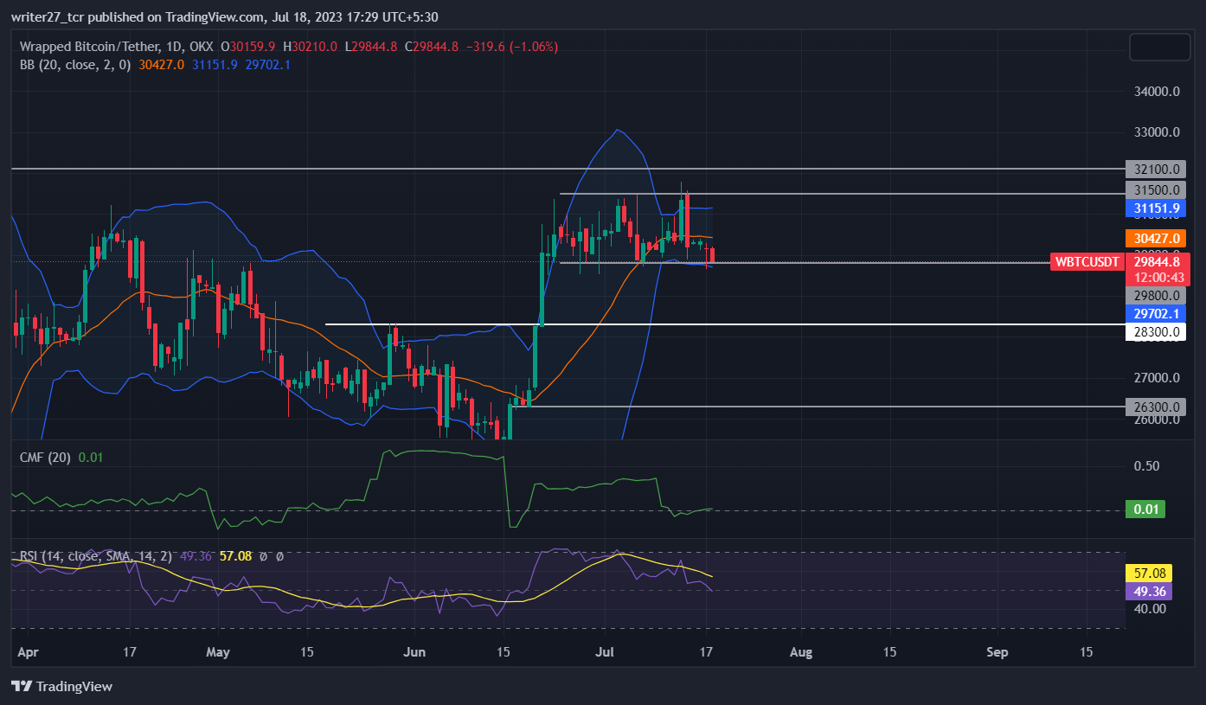
Task: Click the 33000.0 price axis value
Action: click(x=1158, y=132)
